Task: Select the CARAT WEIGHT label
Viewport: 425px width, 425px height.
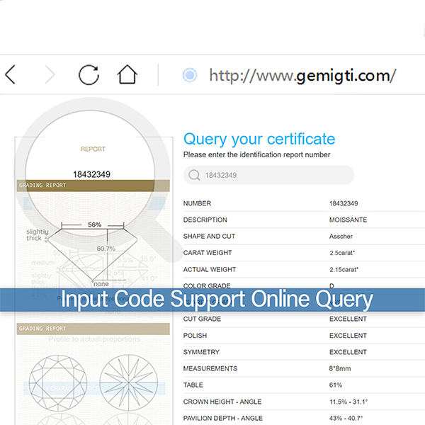Action: click(208, 253)
